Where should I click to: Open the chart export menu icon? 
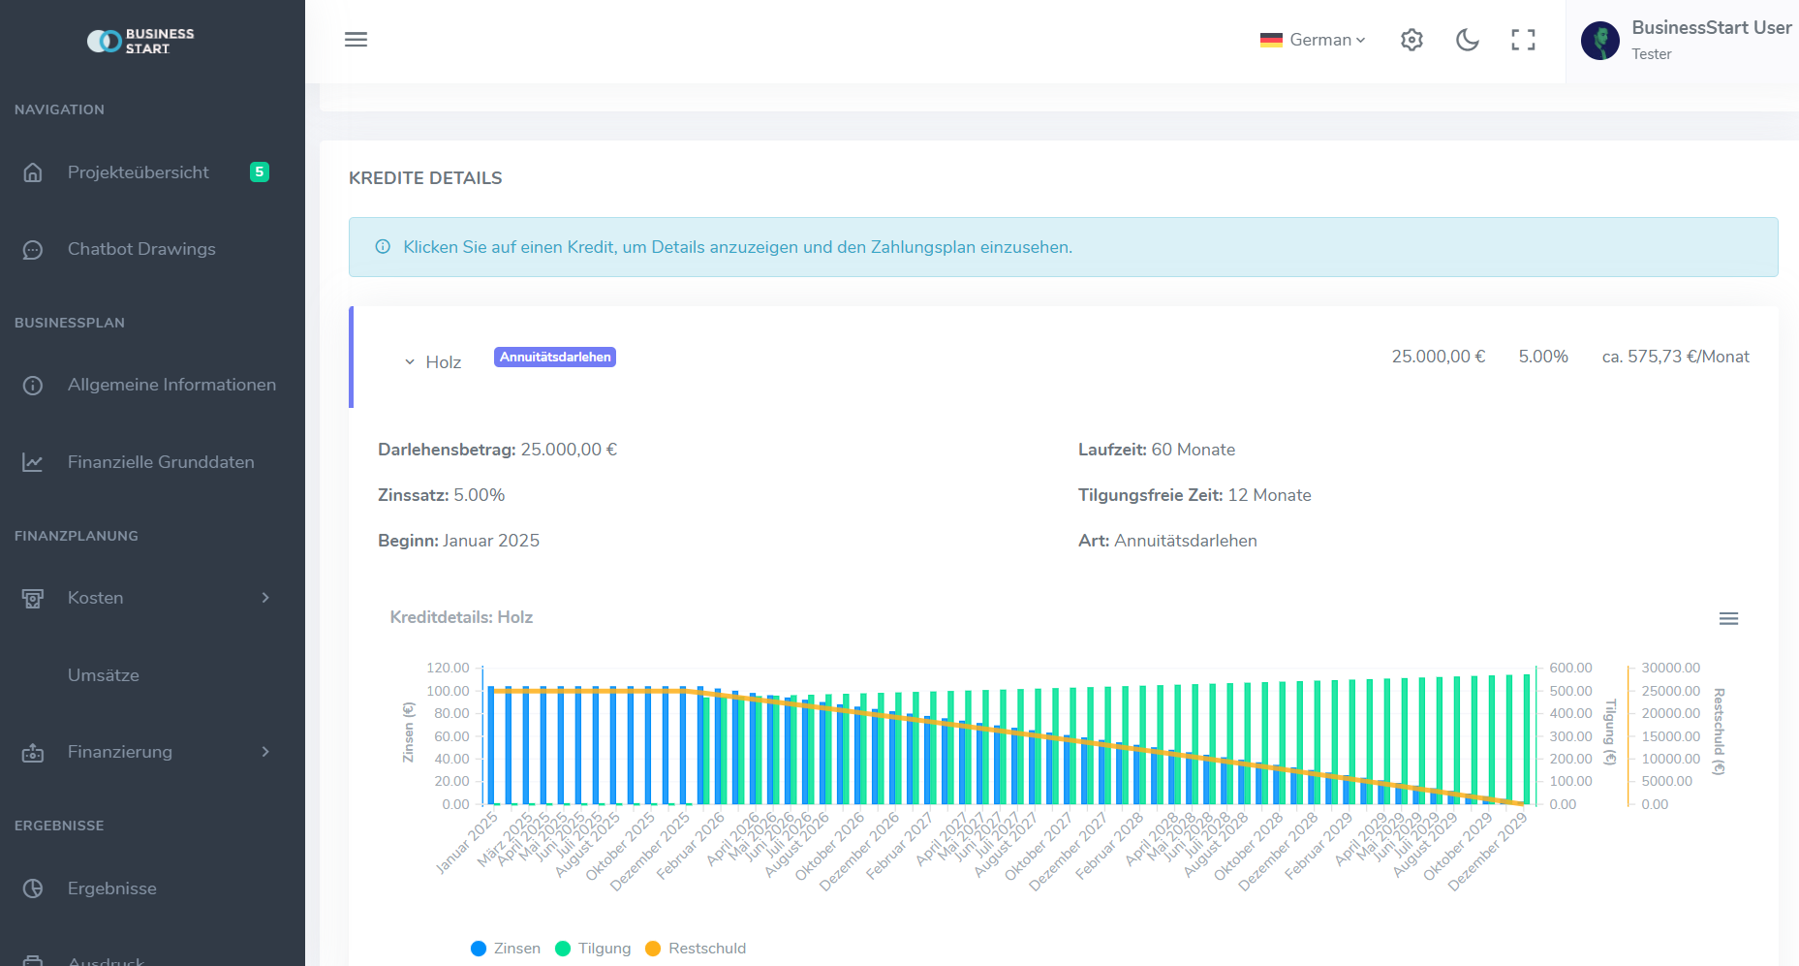(x=1728, y=618)
